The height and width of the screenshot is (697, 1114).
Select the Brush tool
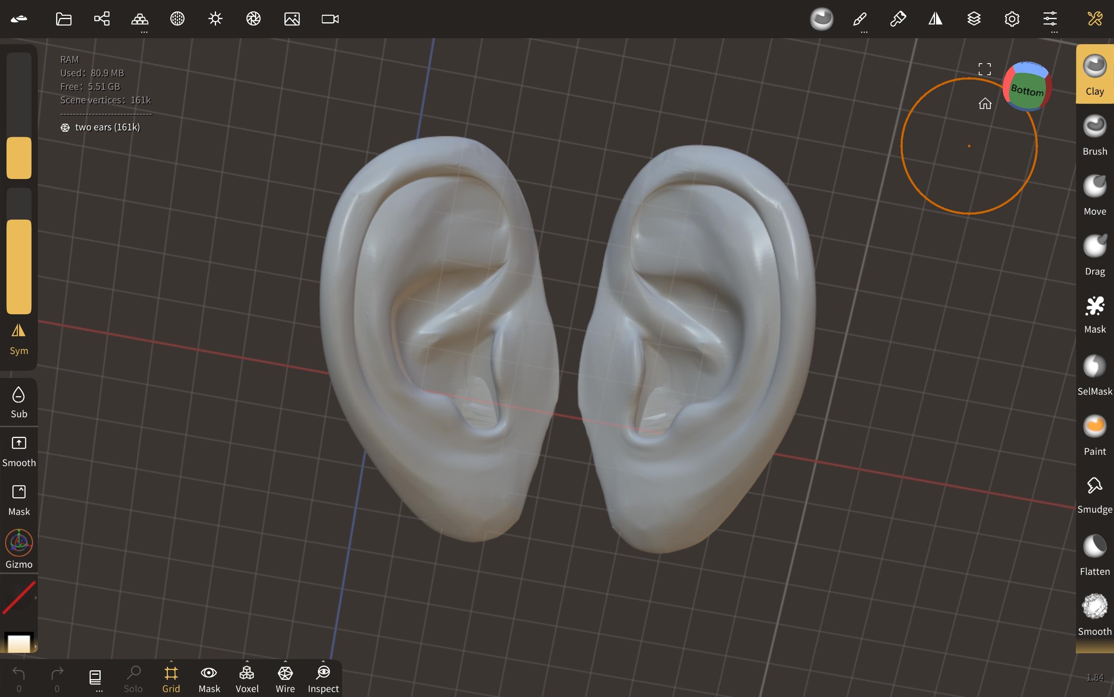click(x=1095, y=135)
